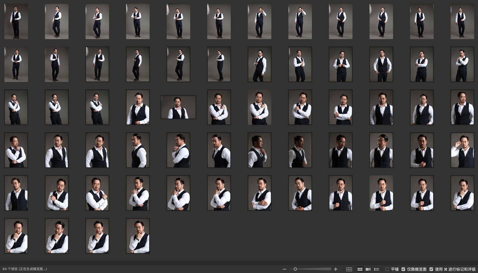Select the landscape-oriented portrait thumbnail
The image size is (478, 273).
coord(178,107)
